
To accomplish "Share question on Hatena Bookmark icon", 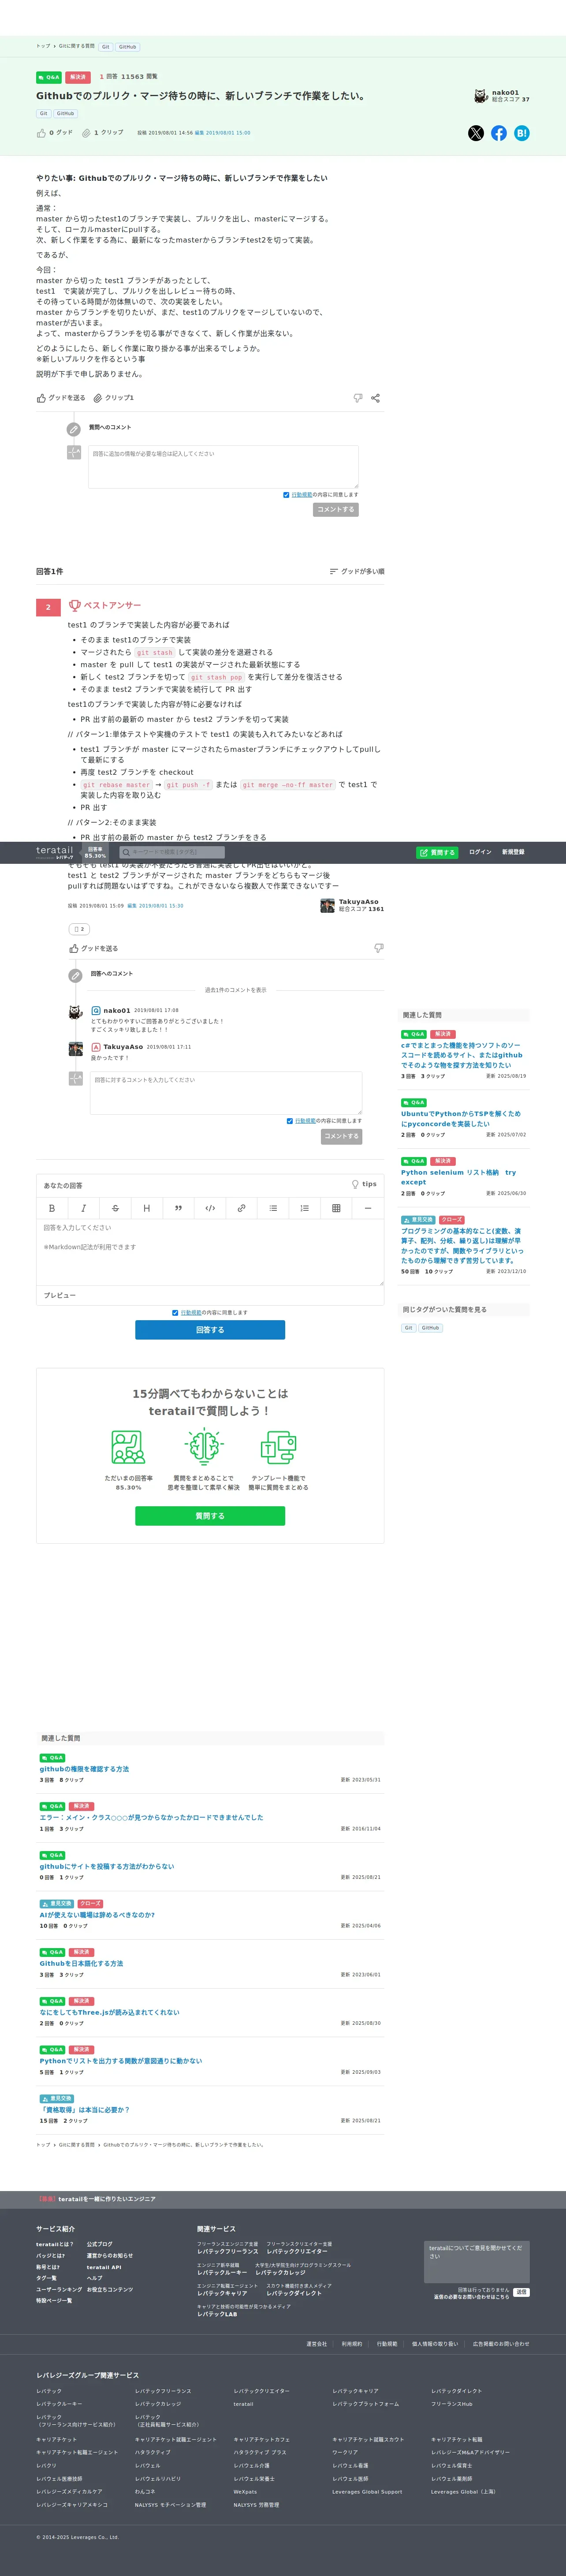I will (522, 133).
